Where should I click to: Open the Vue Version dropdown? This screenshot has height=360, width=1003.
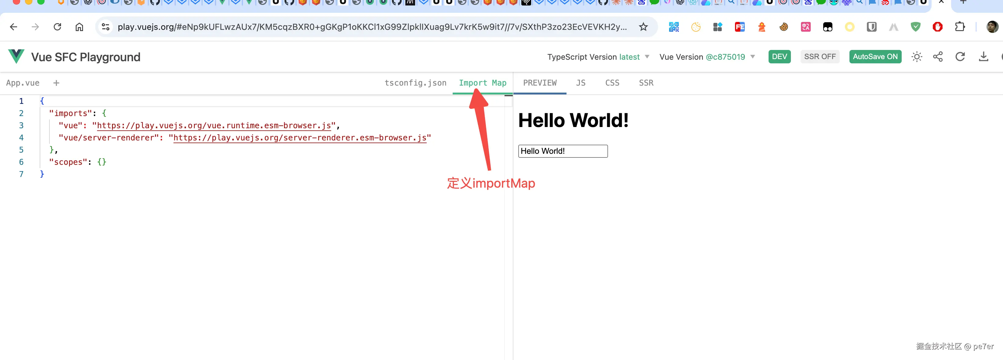coord(707,57)
